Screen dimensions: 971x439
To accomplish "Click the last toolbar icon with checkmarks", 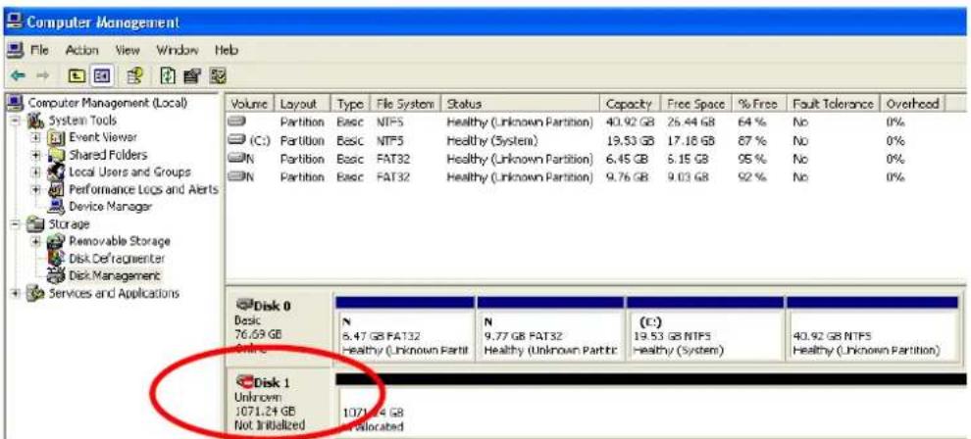I will [x=217, y=76].
